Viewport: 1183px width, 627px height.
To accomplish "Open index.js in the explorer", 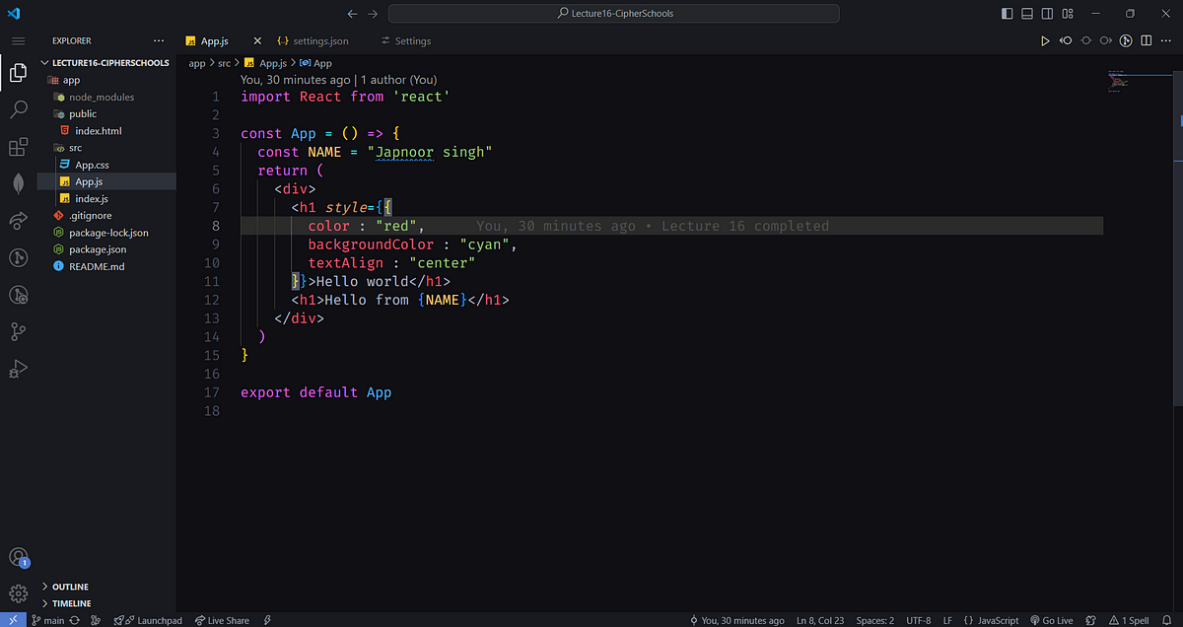I will [x=106, y=198].
